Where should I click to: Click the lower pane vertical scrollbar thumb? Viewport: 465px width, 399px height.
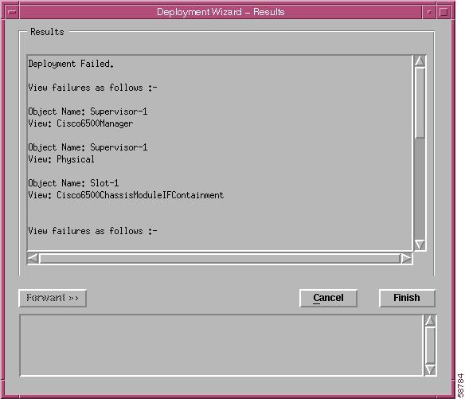pyautogui.click(x=430, y=346)
